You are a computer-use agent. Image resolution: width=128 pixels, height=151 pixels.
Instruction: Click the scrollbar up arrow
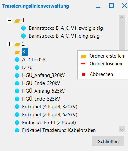[x=122, y=18]
